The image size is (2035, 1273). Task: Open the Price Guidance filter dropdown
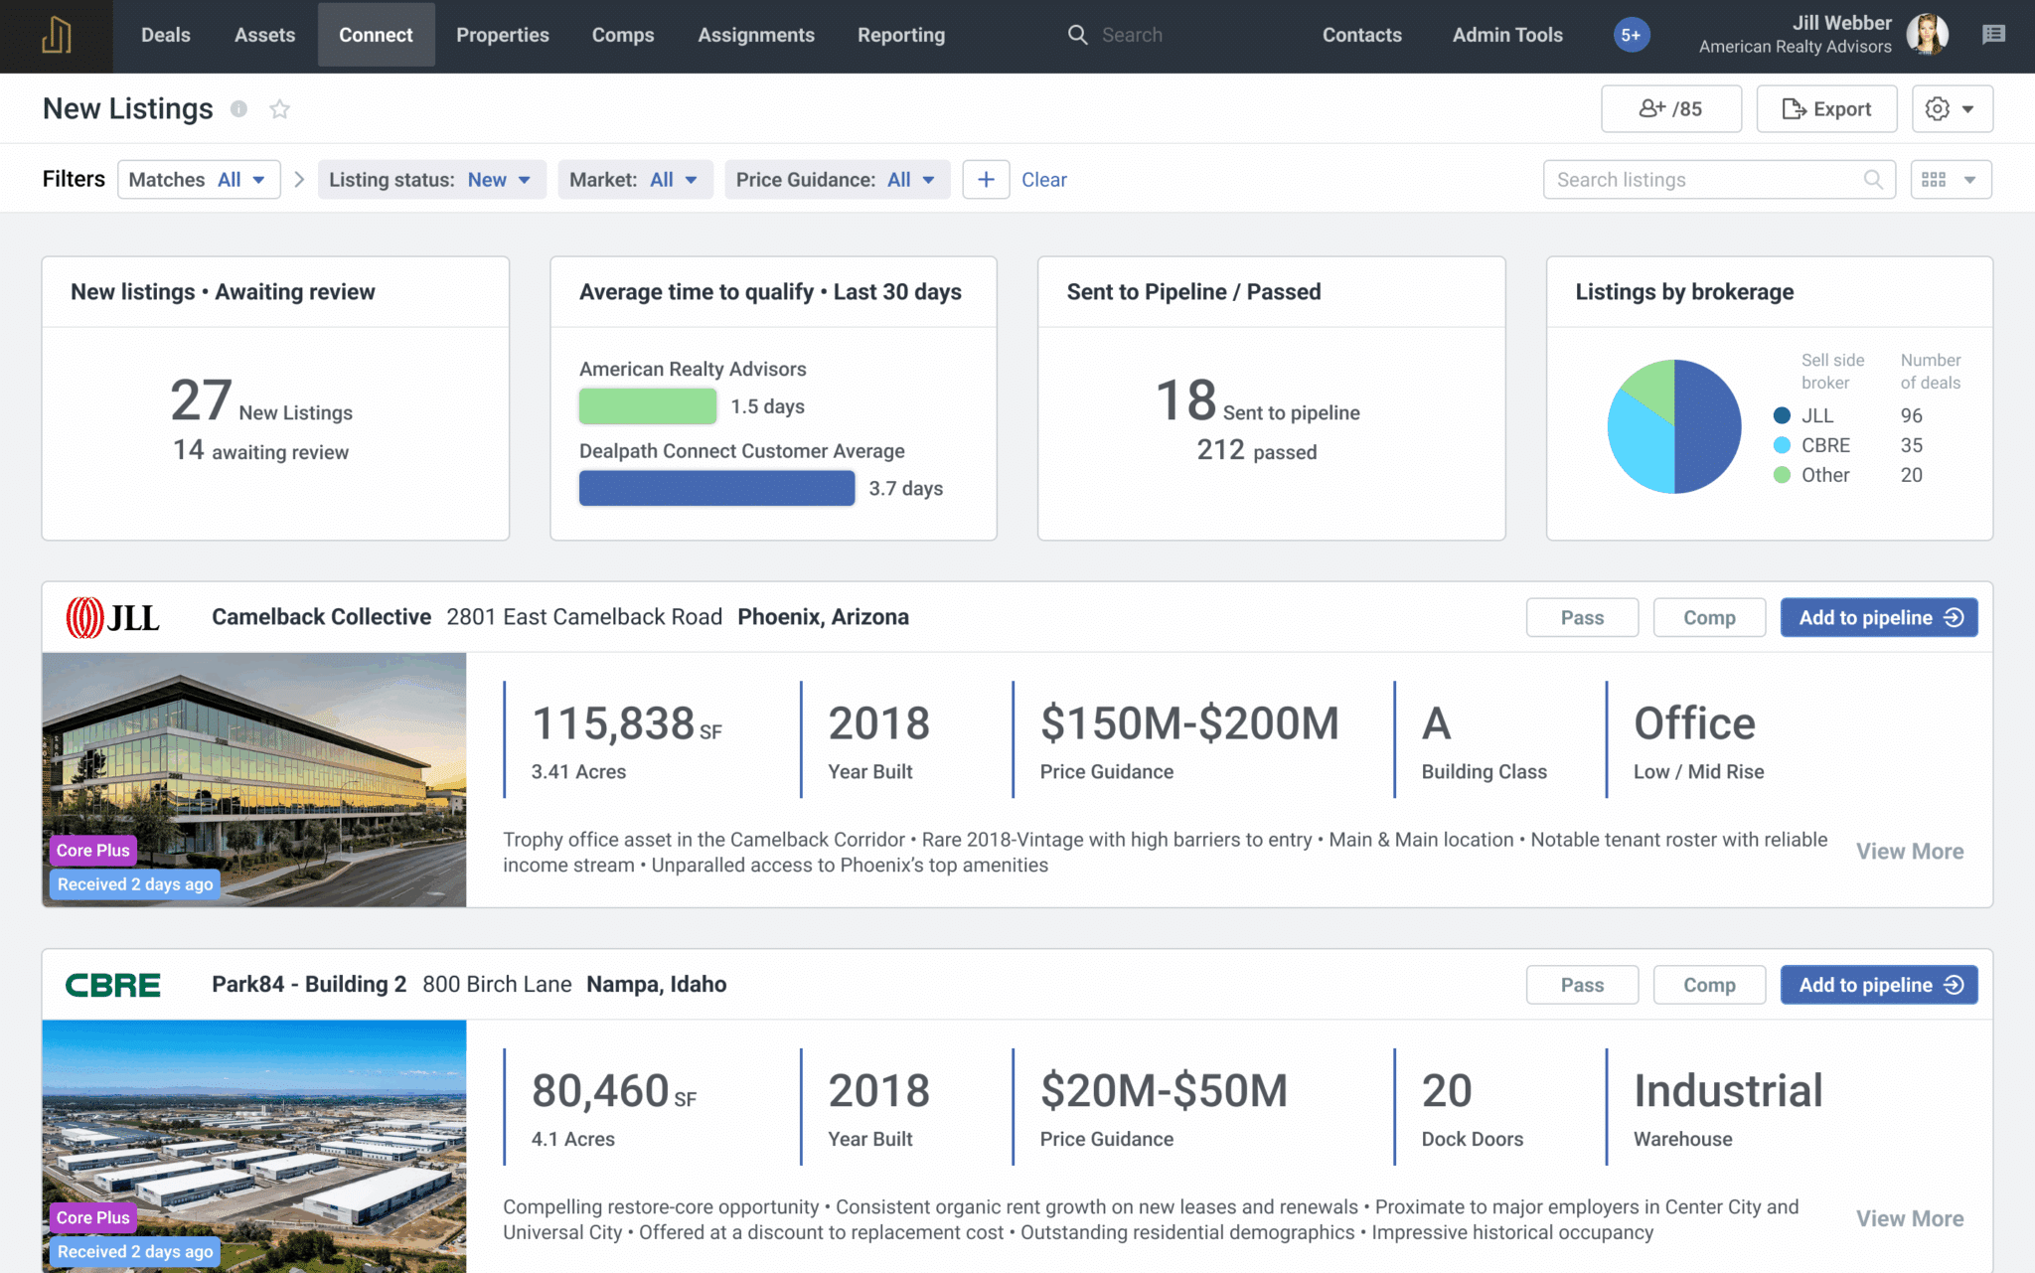click(x=837, y=179)
